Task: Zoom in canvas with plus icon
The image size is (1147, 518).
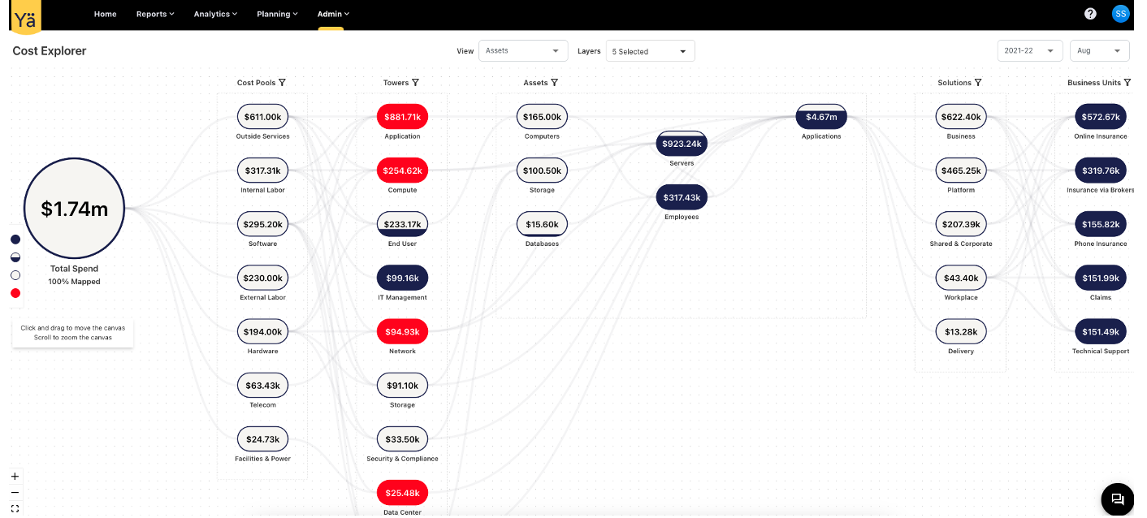Action: tap(15, 477)
